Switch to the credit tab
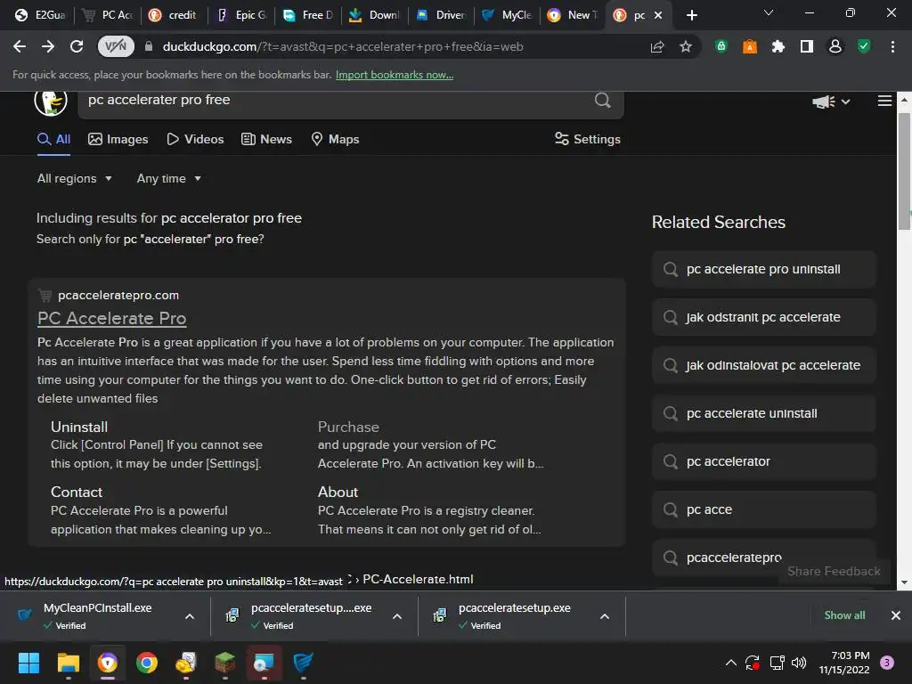 coord(174,15)
